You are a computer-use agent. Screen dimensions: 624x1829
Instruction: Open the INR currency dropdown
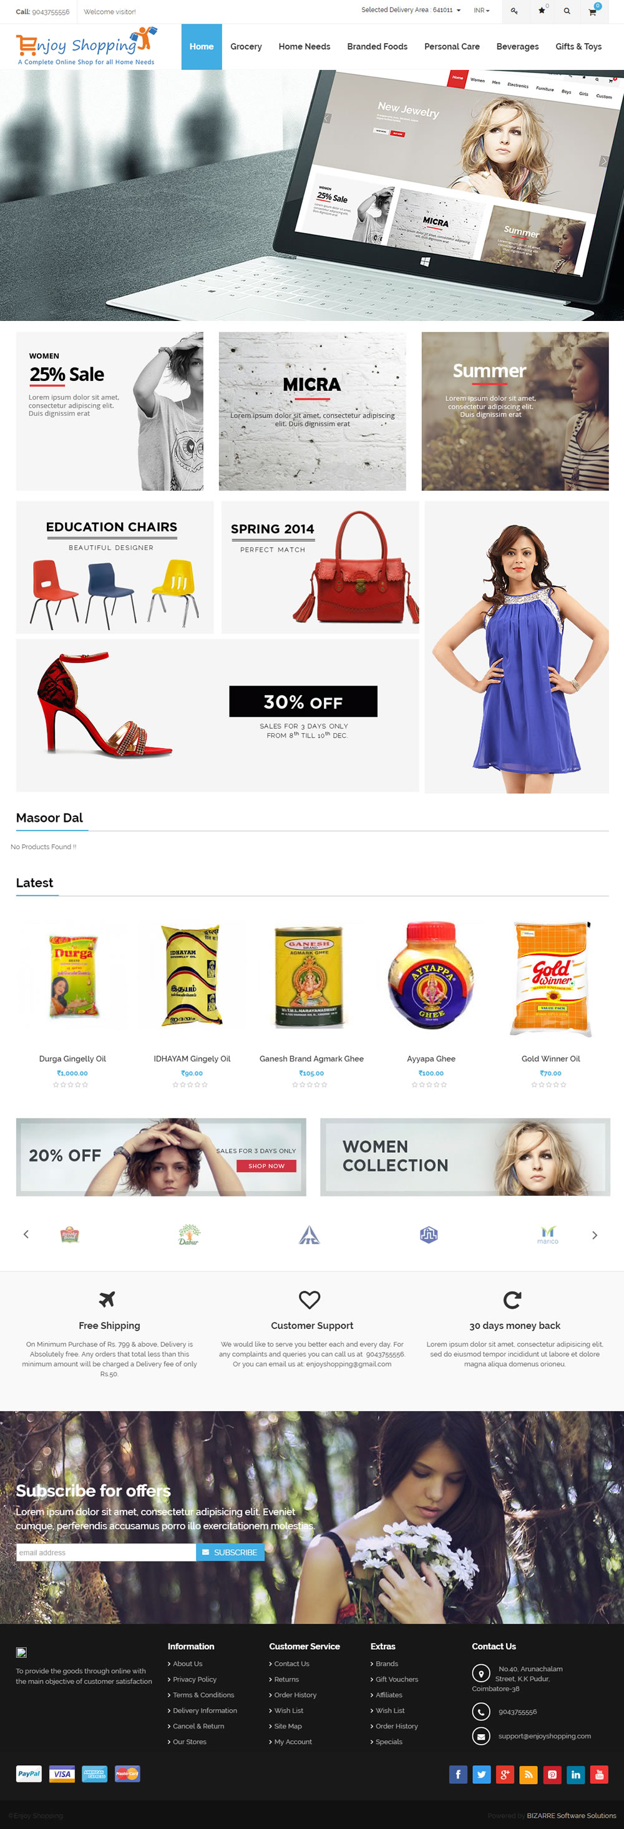[x=481, y=11]
